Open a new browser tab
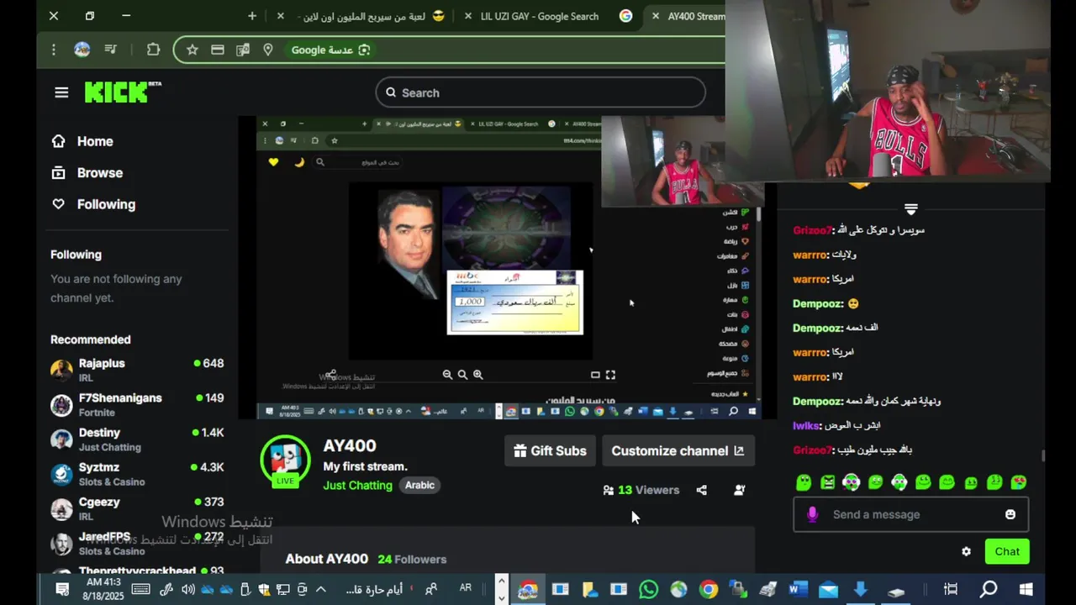The height and width of the screenshot is (605, 1076). 252,16
